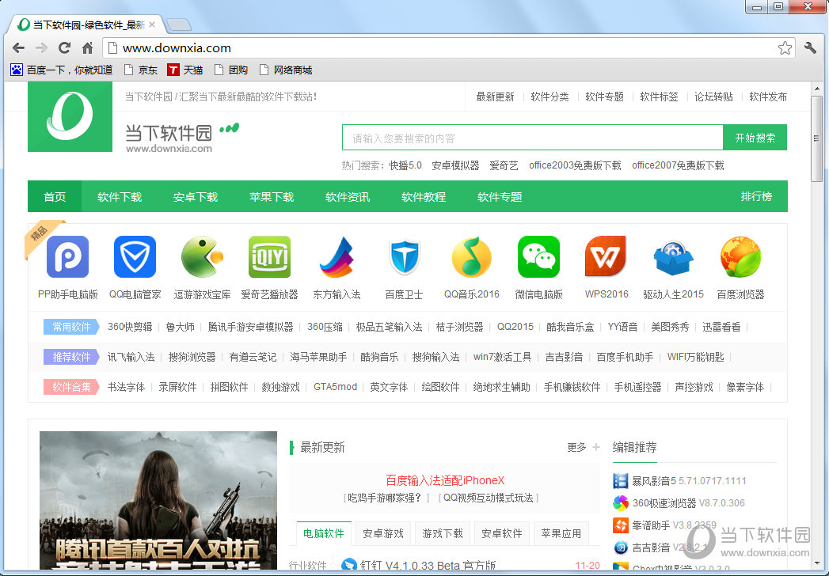This screenshot has width=829, height=576.
Task: Open the 书法字体 collection link
Action: tap(127, 388)
